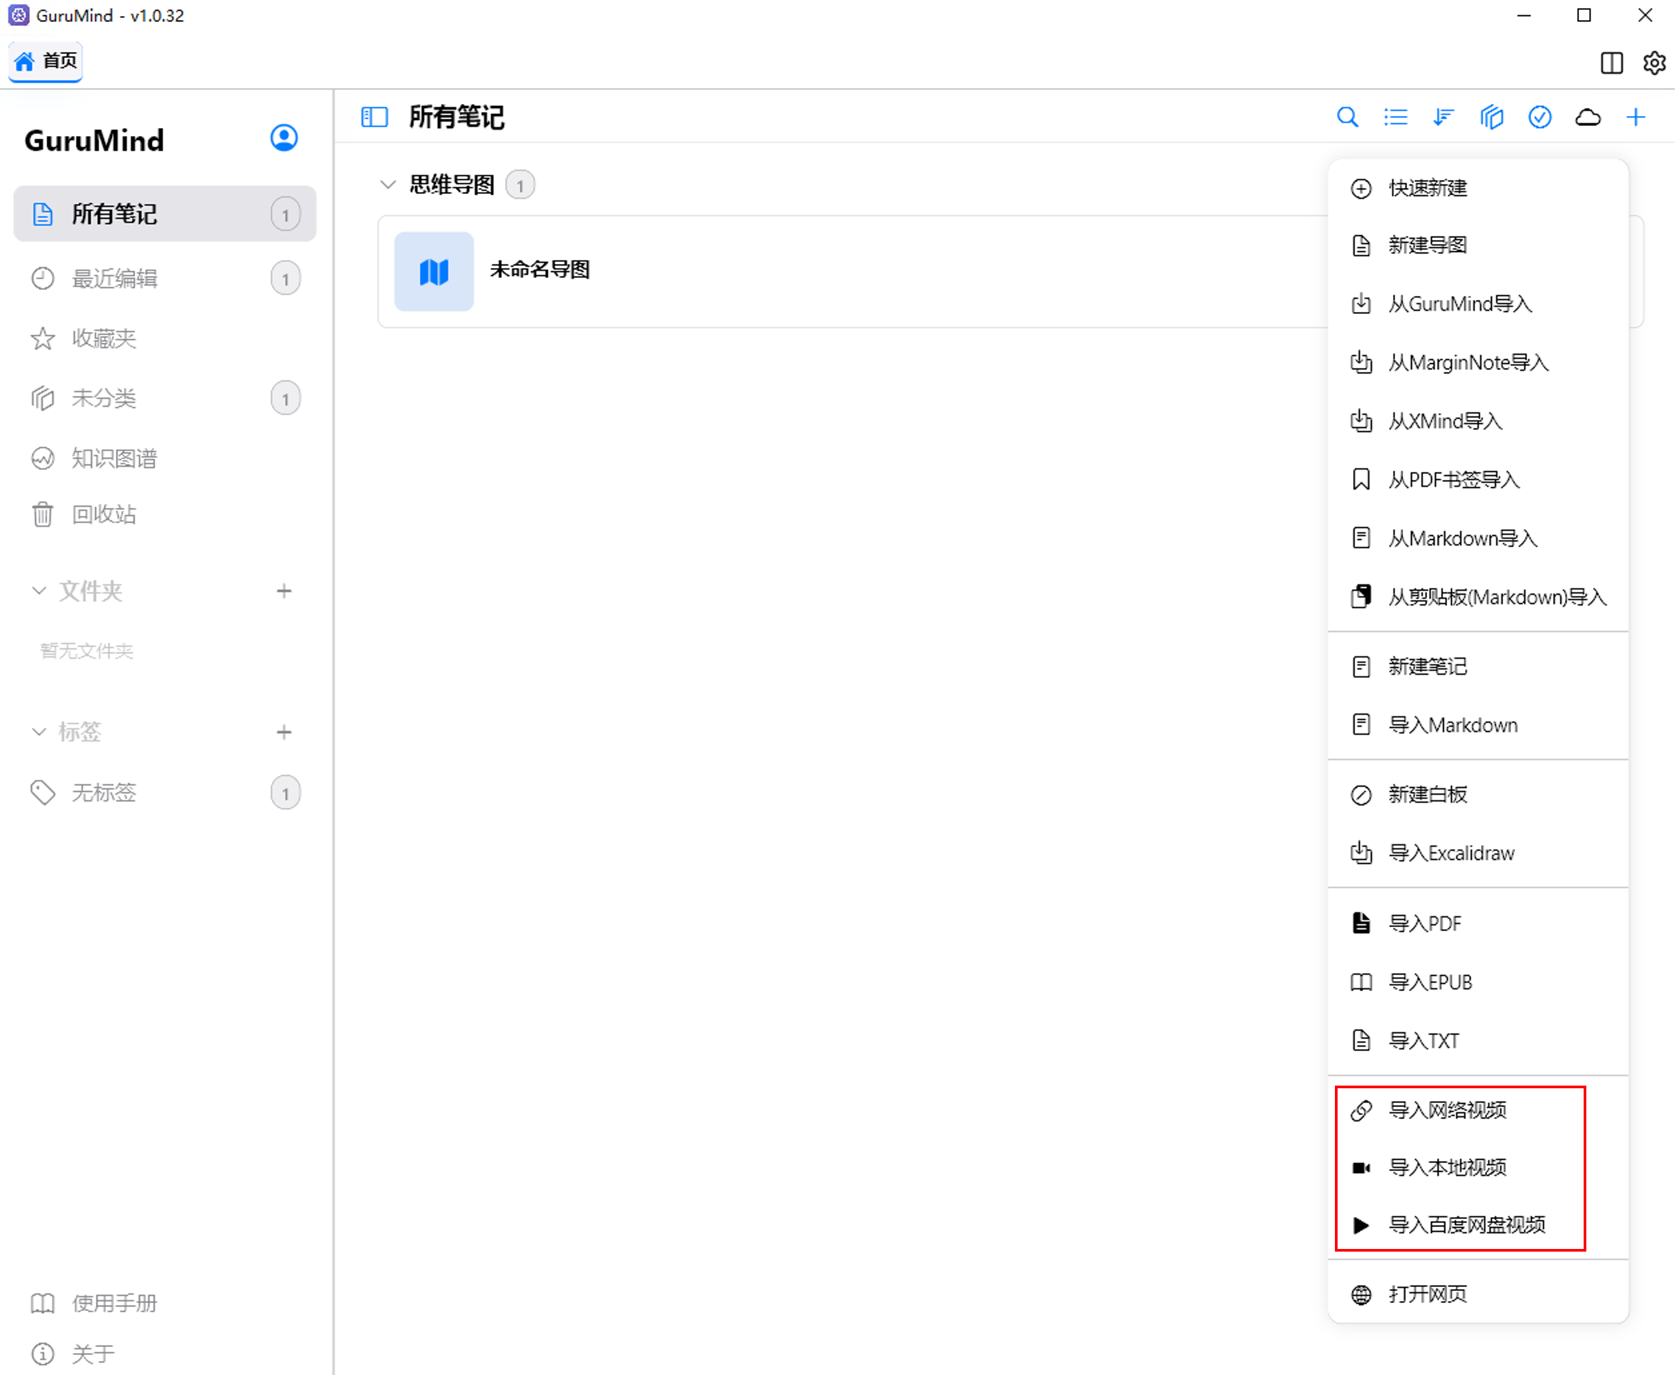Image resolution: width=1675 pixels, height=1375 pixels.
Task: Collapse the 思维导图 group
Action: (x=387, y=185)
